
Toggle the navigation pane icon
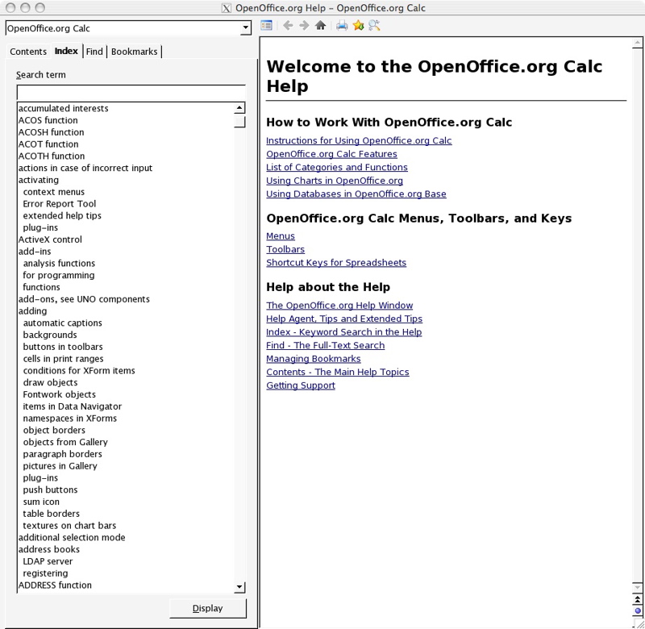(x=267, y=26)
